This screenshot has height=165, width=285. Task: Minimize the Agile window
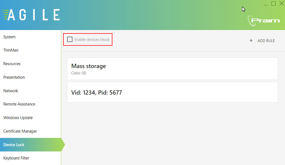pos(266,4)
